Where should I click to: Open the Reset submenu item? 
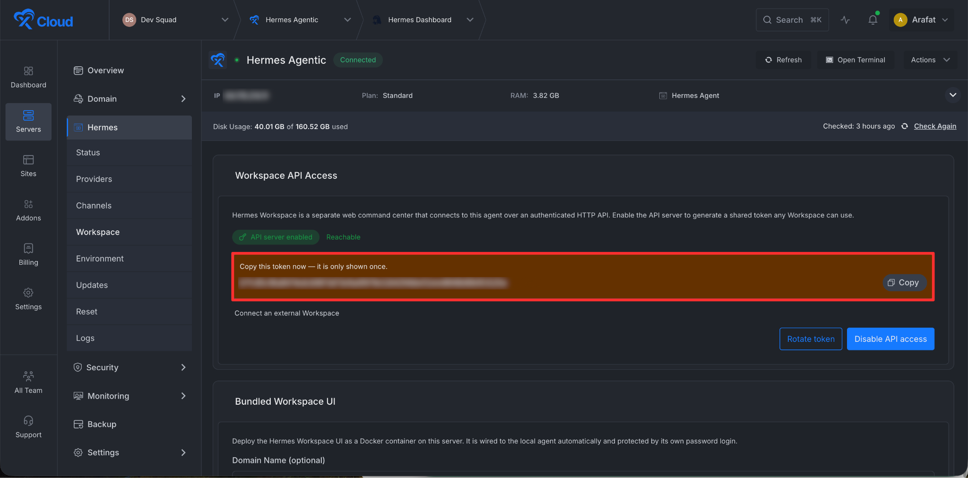tap(129, 312)
